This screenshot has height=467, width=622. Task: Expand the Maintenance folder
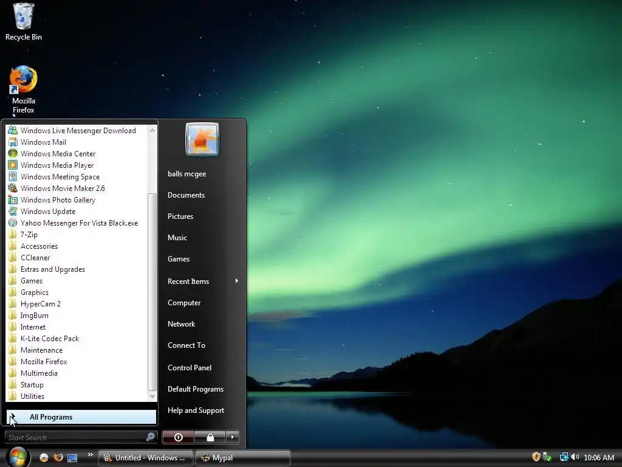click(x=35, y=350)
